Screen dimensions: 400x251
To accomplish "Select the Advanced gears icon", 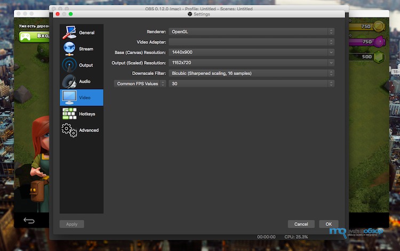I will [x=69, y=130].
